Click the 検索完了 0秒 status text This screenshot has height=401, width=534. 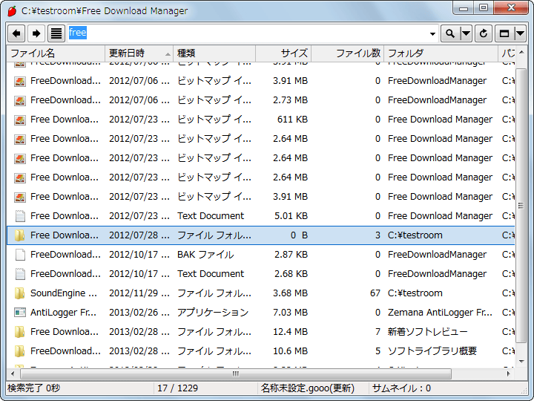point(33,388)
